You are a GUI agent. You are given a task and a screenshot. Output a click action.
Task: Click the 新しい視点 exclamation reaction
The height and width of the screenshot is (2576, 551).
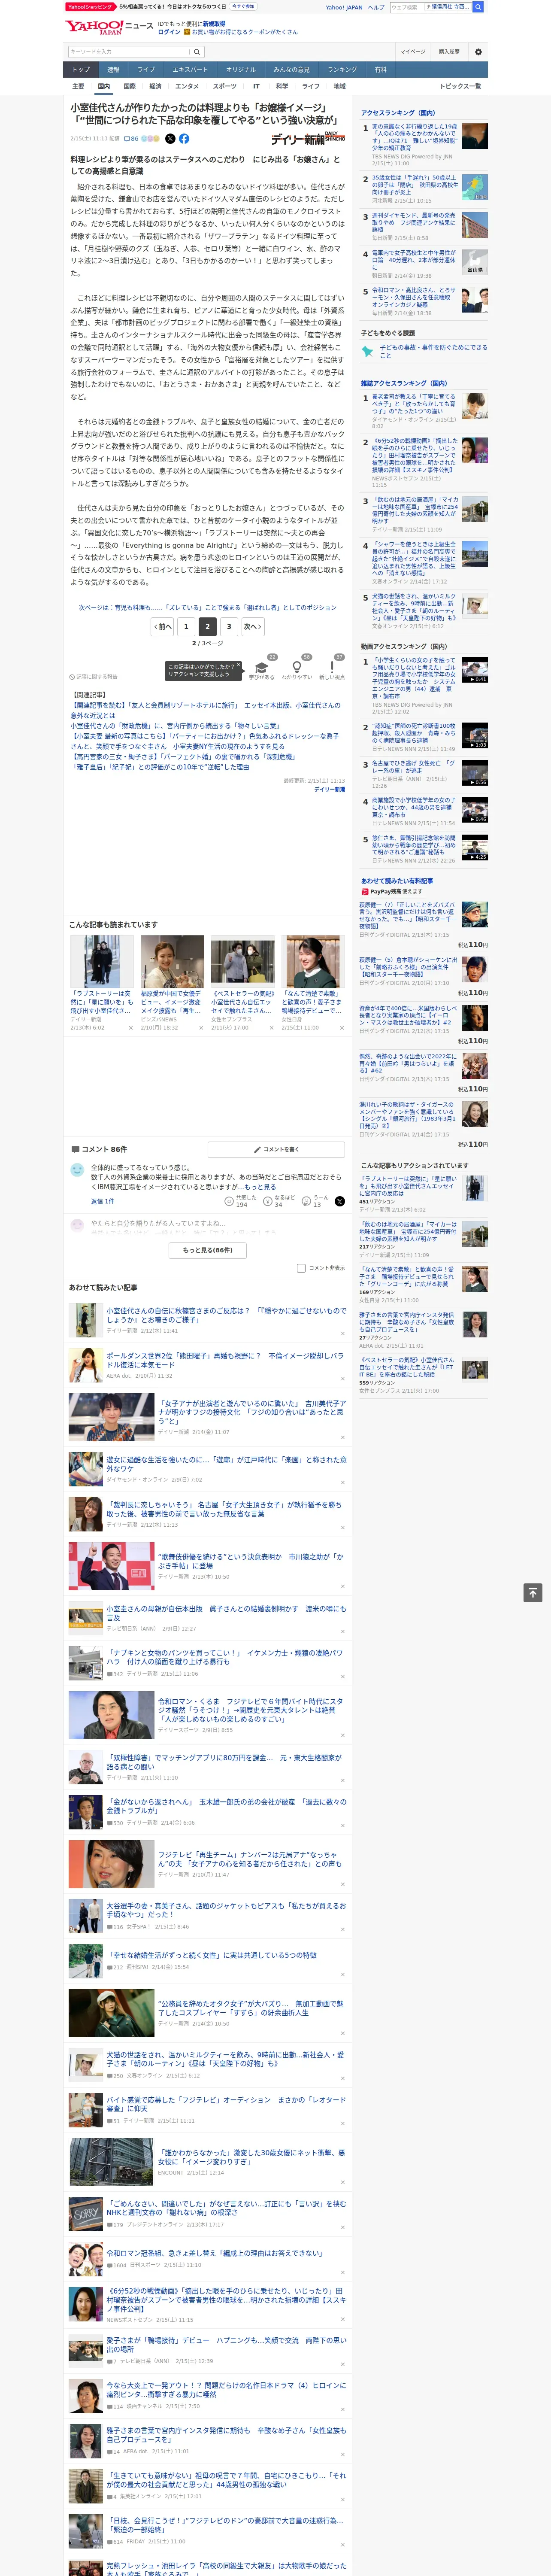332,668
